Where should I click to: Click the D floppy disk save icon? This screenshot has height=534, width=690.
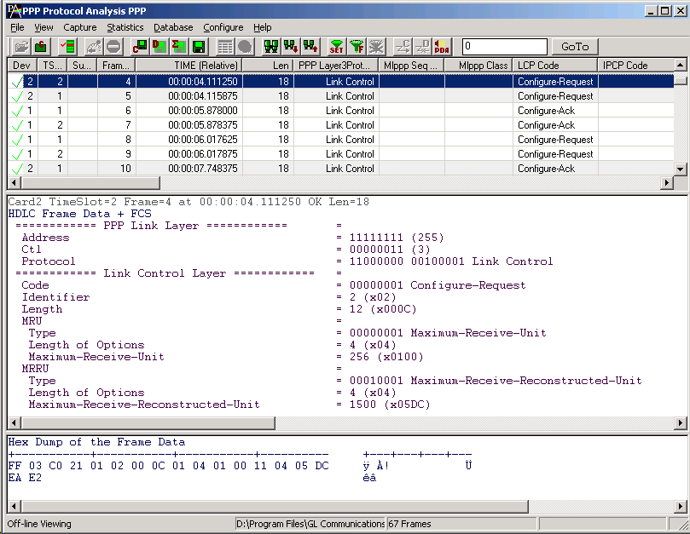(159, 46)
